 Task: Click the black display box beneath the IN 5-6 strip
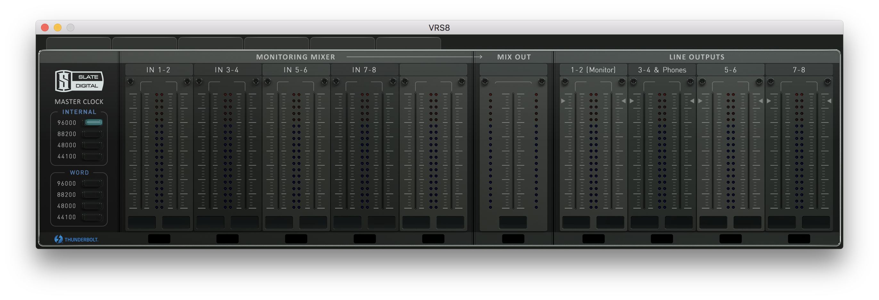click(x=296, y=239)
